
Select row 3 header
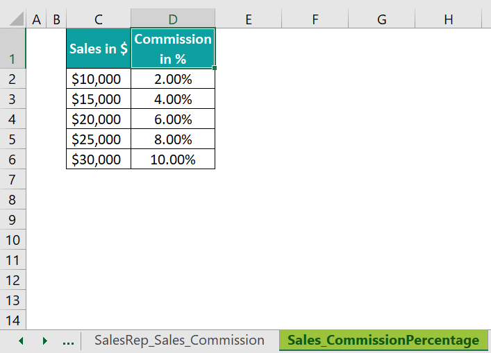tap(13, 98)
